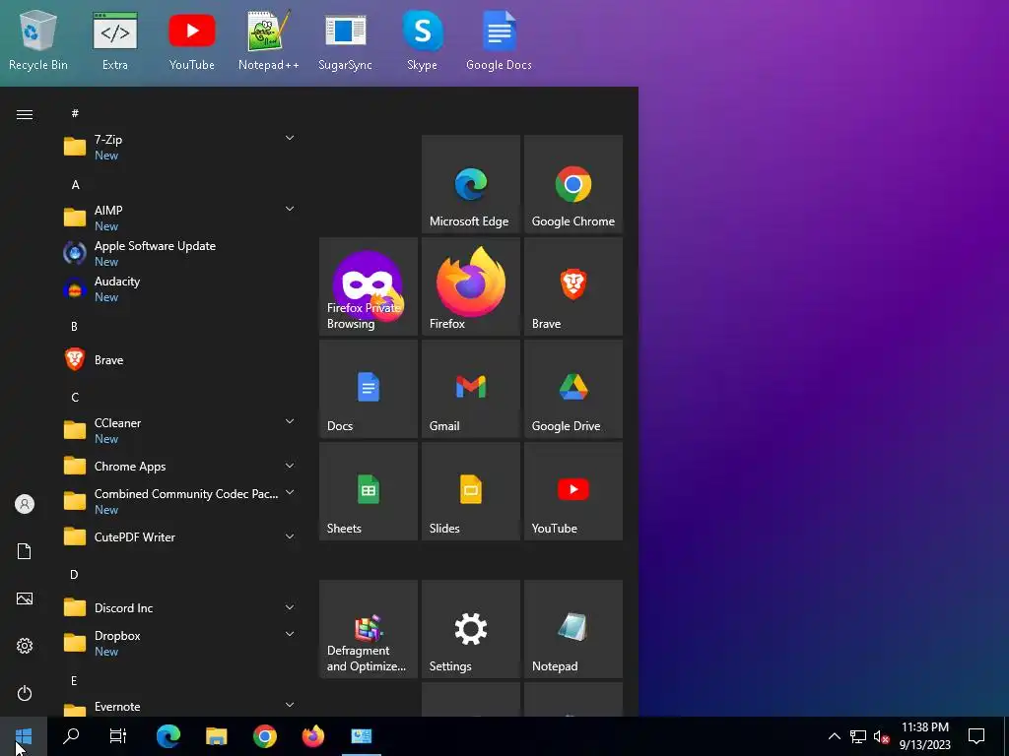The width and height of the screenshot is (1009, 756).
Task: Launch Brave from the app list
Action: click(x=179, y=359)
